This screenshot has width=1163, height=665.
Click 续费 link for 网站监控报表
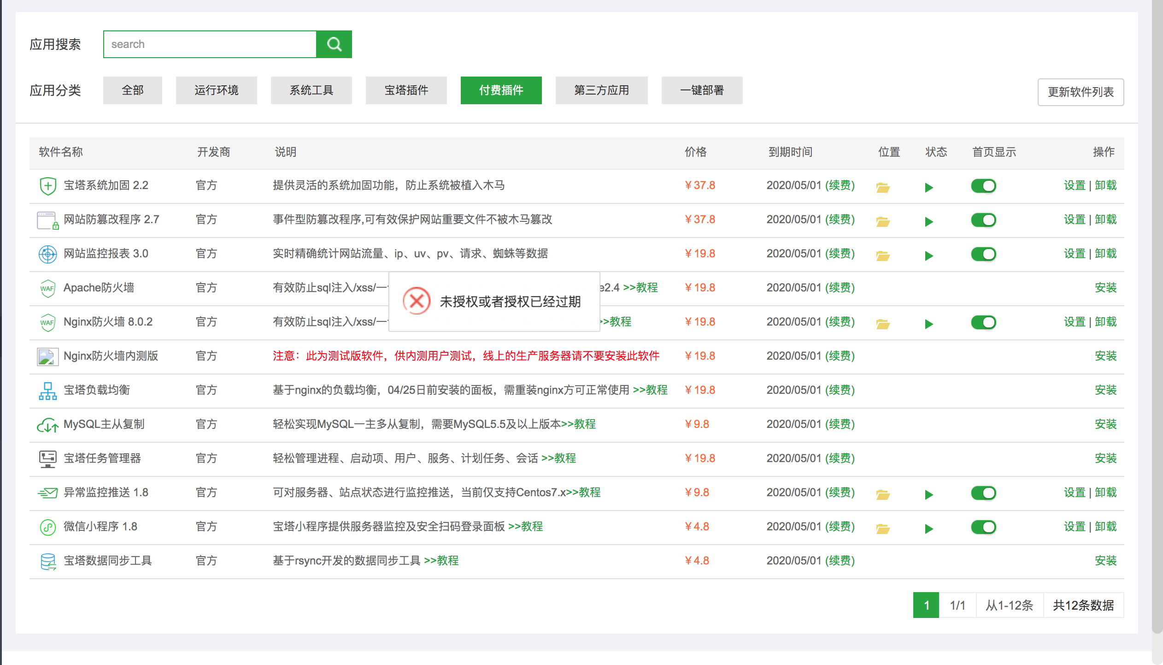(840, 254)
